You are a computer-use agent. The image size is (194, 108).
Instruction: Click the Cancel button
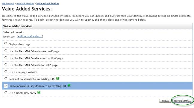165,101
